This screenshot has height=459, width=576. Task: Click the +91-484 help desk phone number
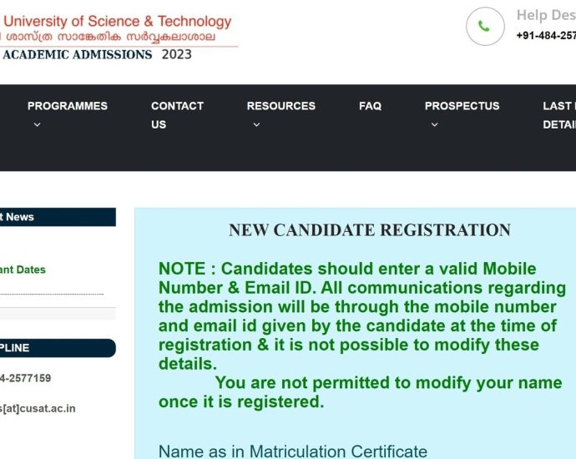(x=545, y=35)
